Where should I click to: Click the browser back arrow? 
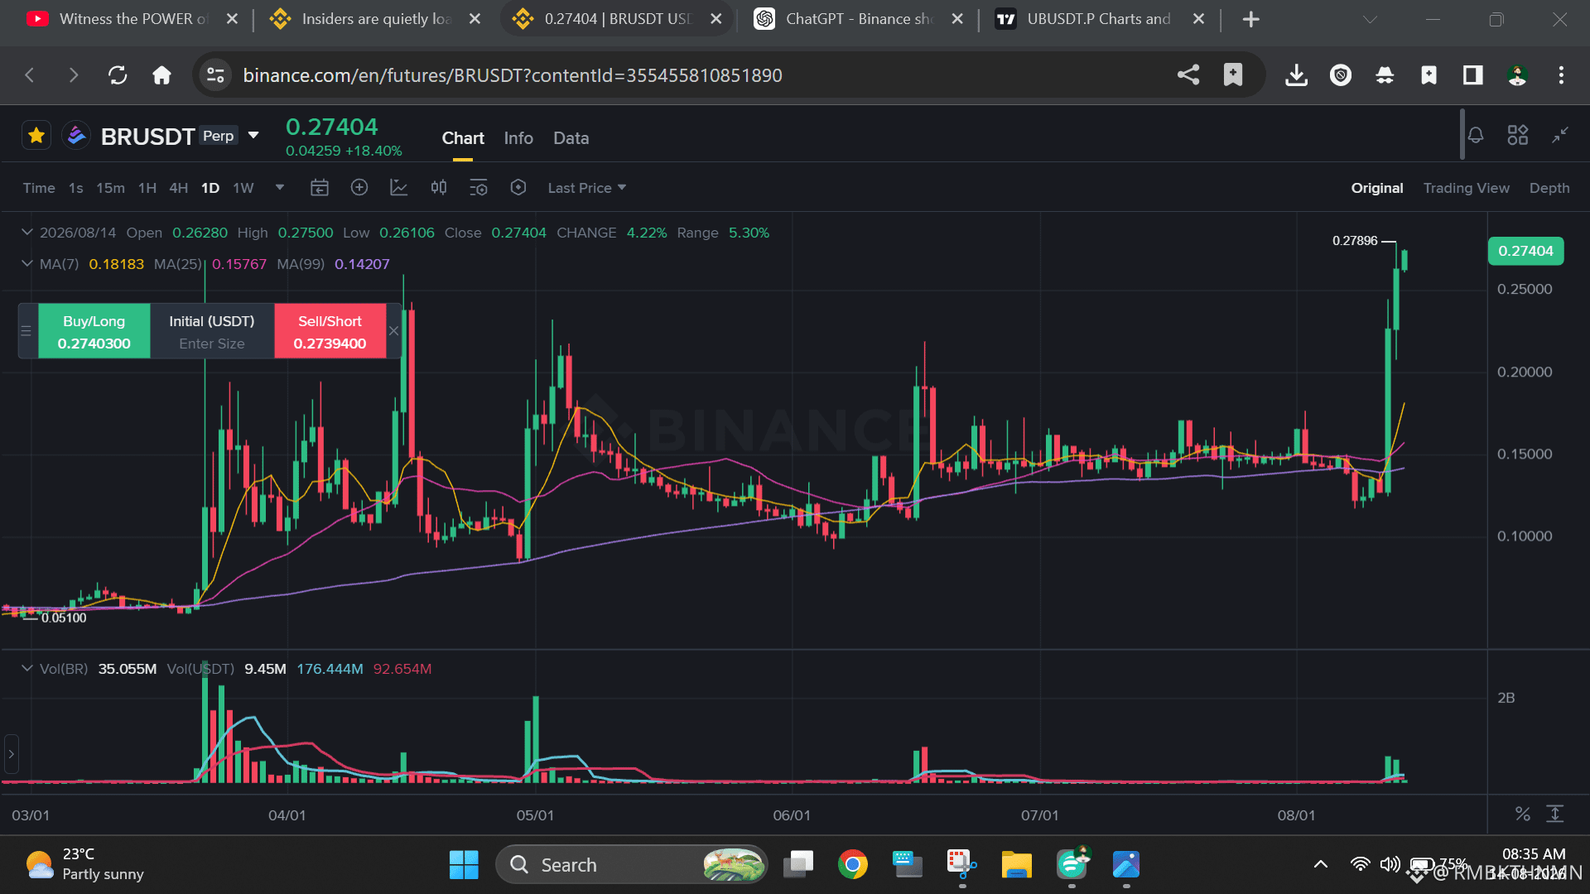click(30, 75)
